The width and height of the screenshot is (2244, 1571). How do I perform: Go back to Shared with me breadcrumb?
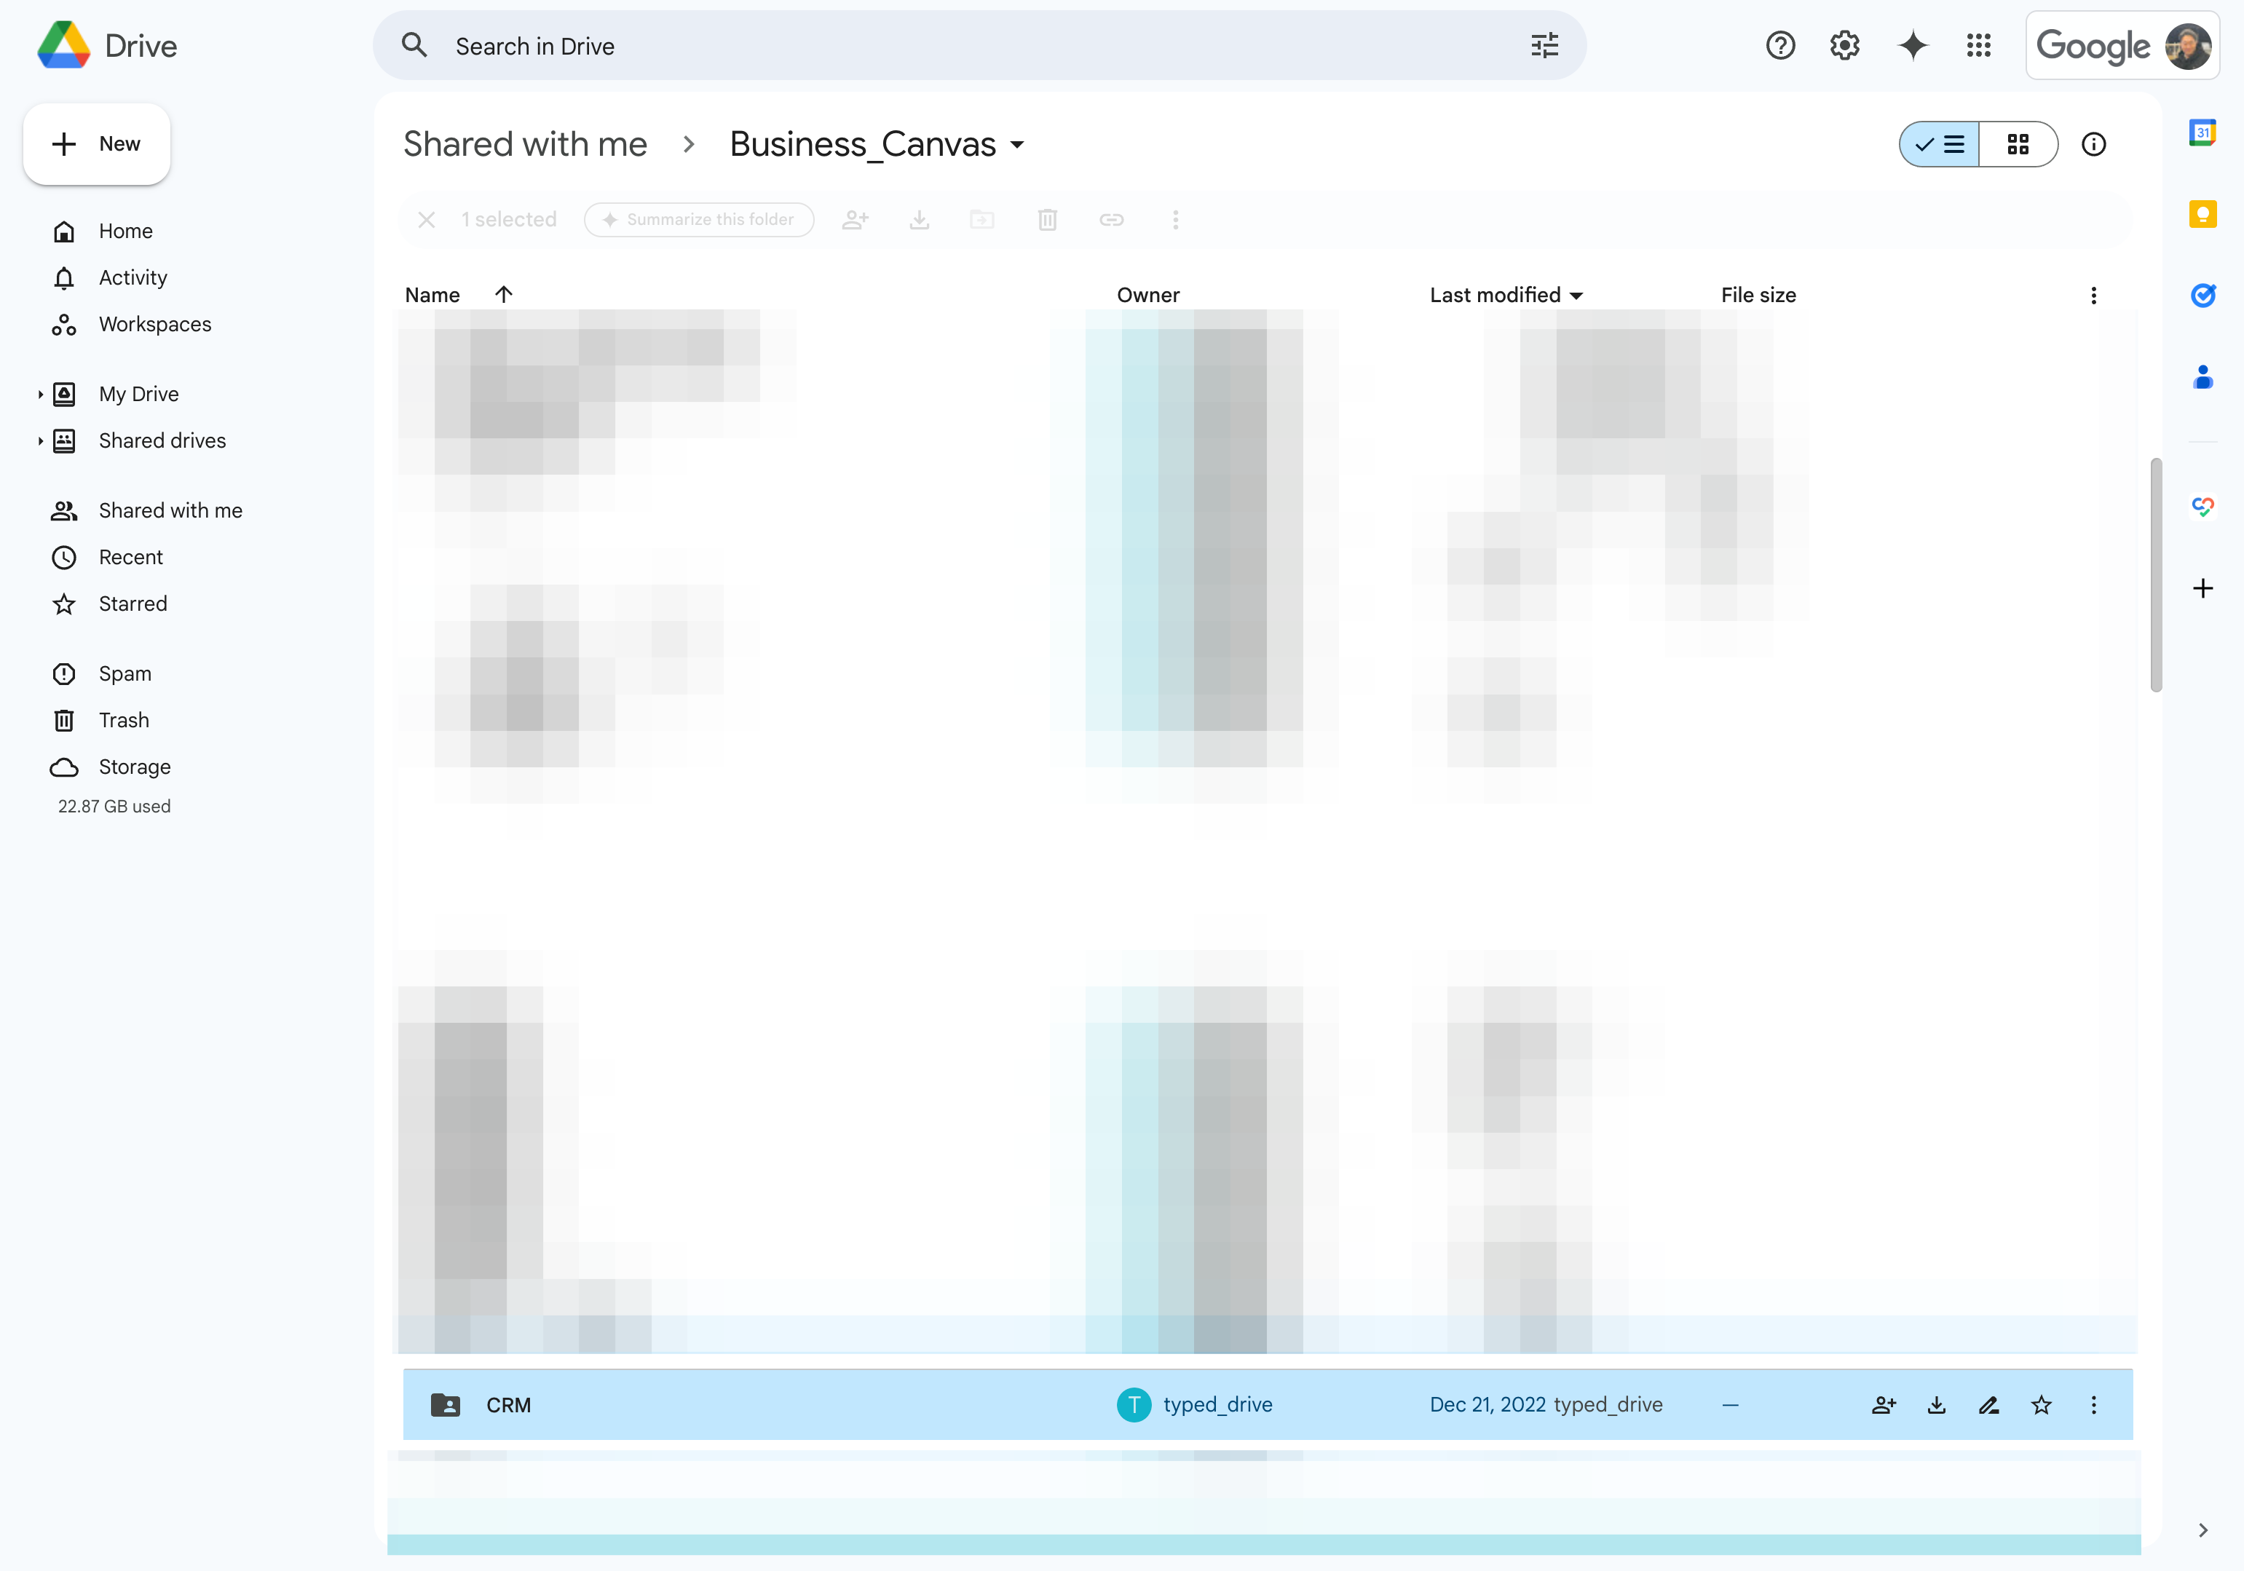525,145
